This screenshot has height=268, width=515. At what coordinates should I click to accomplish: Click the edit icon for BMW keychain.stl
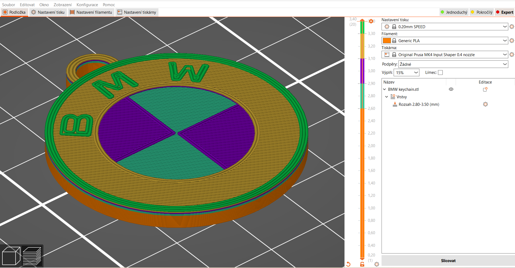coord(485,89)
